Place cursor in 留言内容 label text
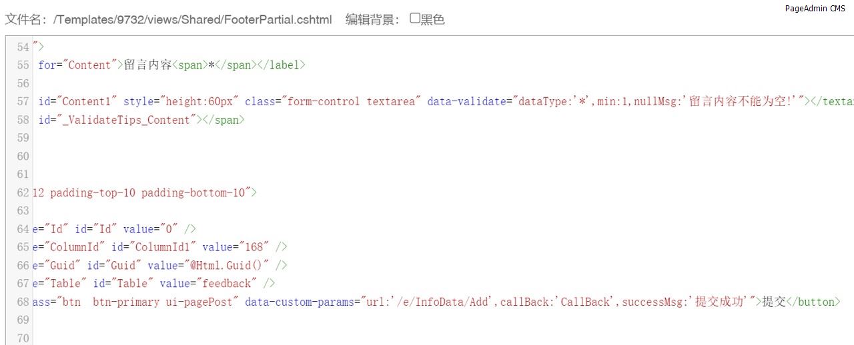 (148, 65)
